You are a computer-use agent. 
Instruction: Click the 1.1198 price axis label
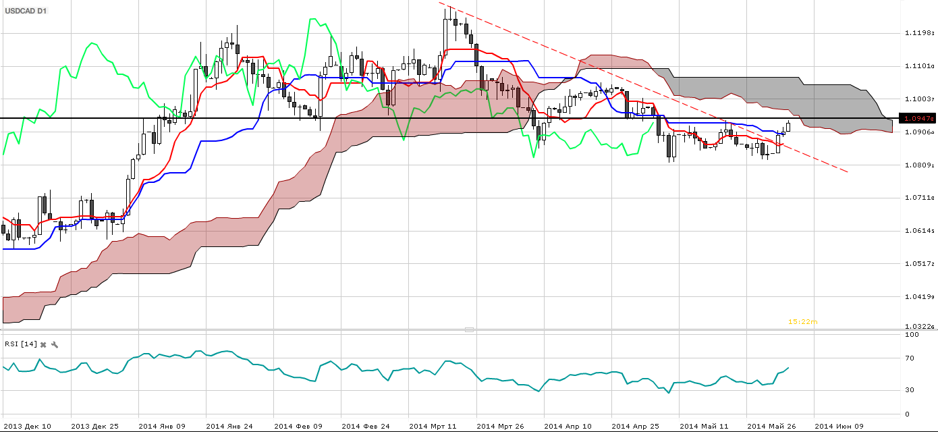(918, 33)
